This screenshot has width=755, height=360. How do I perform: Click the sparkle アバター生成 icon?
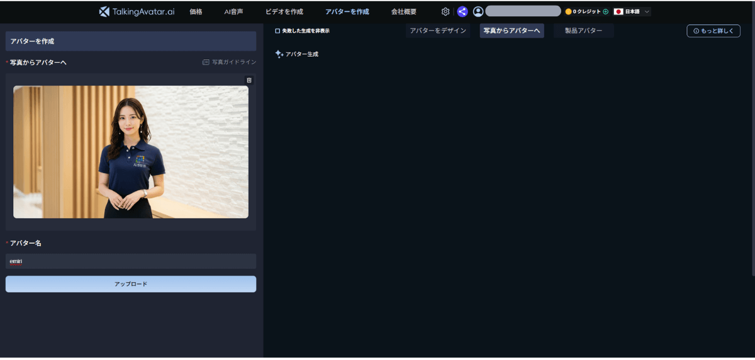point(279,54)
